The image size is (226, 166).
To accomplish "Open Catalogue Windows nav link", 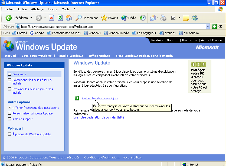I will click(x=37, y=56).
